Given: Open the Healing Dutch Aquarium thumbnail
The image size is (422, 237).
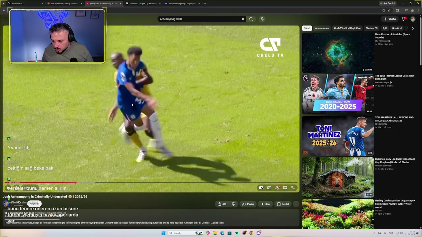Looking at the screenshot, I should [x=338, y=214].
